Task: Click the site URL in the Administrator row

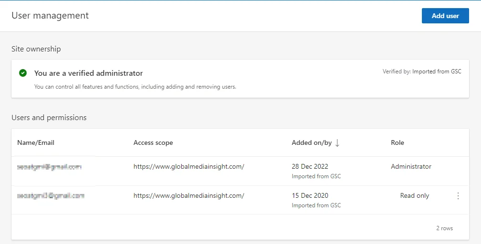Action: pyautogui.click(x=189, y=167)
